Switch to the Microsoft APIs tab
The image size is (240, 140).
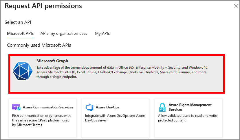[20, 33]
